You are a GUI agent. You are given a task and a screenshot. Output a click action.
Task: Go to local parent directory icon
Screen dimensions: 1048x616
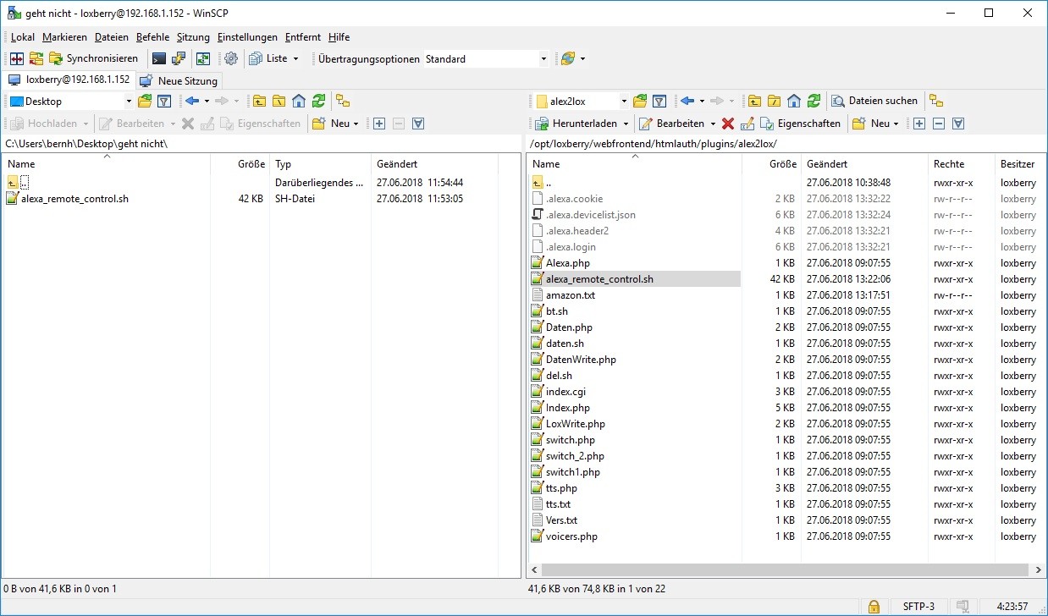[259, 101]
